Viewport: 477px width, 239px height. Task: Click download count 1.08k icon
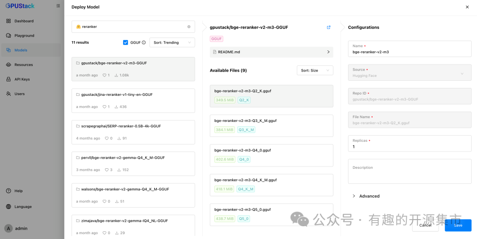pyautogui.click(x=116, y=75)
